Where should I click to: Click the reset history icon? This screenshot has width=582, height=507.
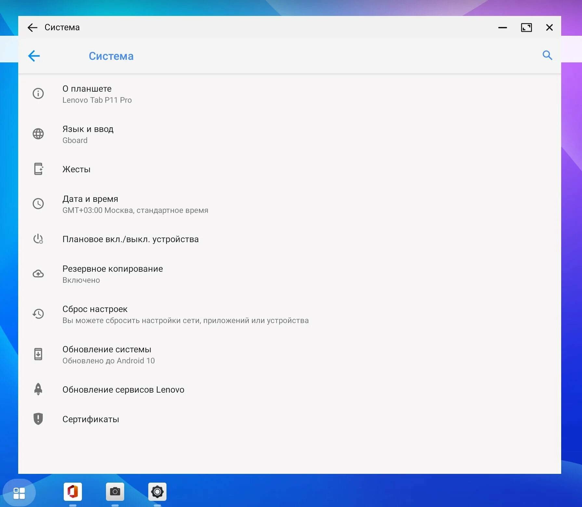pyautogui.click(x=38, y=314)
